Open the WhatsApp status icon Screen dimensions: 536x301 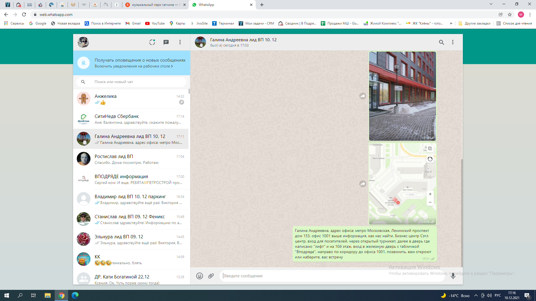152,42
